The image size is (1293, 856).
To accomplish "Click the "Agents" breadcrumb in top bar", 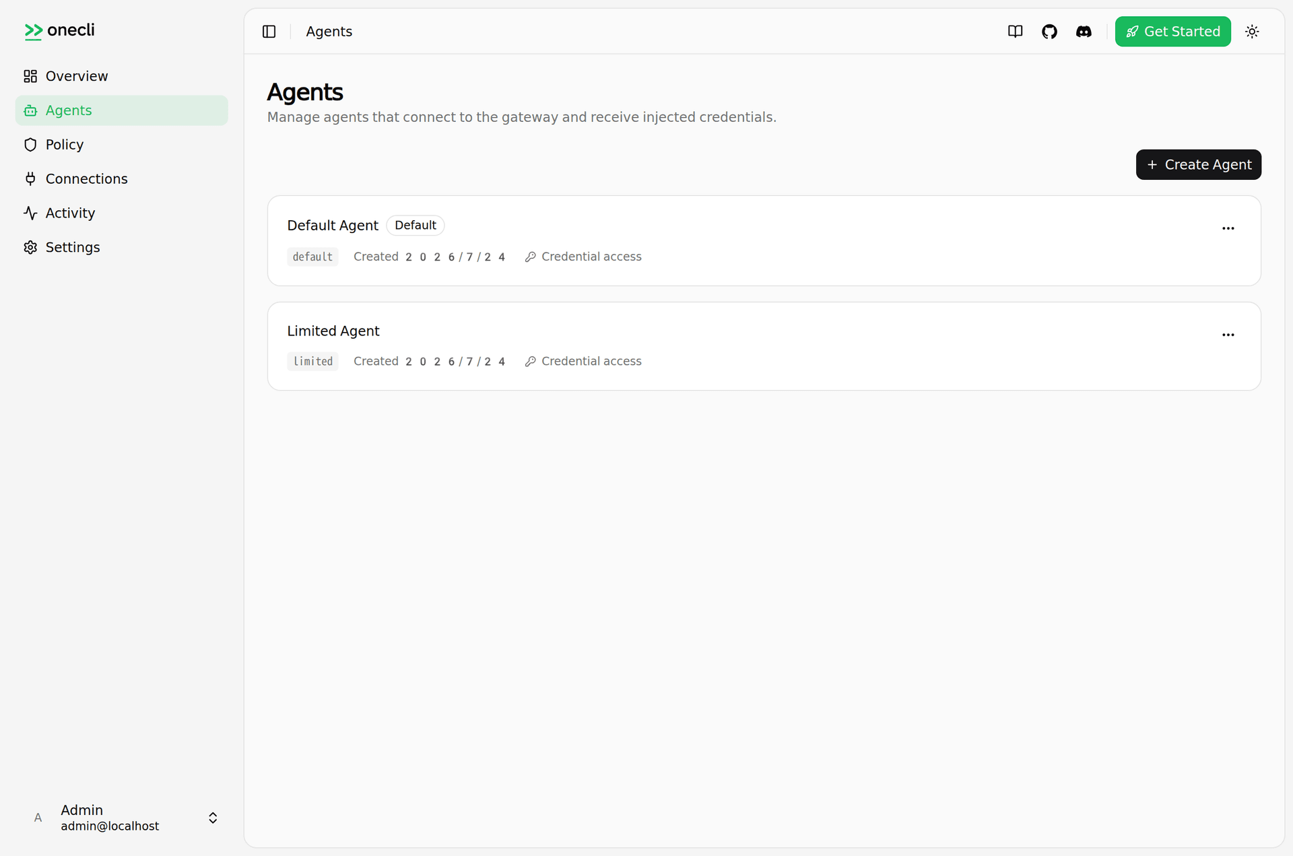I will pyautogui.click(x=329, y=32).
